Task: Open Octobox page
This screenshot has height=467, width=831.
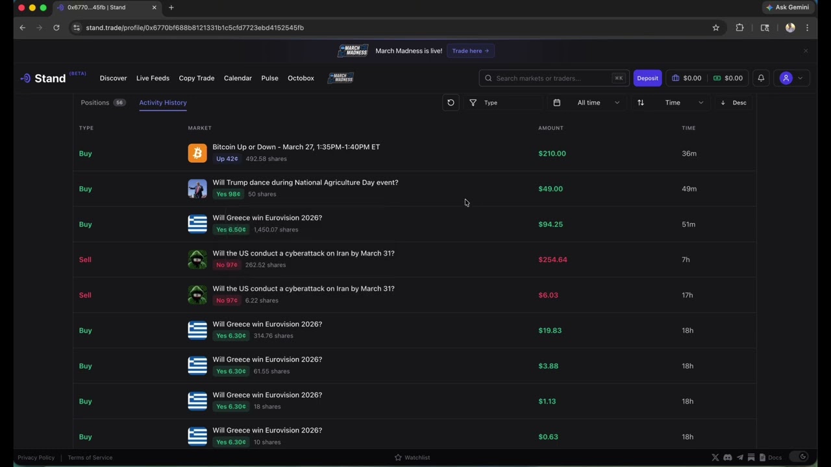Action: tap(301, 78)
